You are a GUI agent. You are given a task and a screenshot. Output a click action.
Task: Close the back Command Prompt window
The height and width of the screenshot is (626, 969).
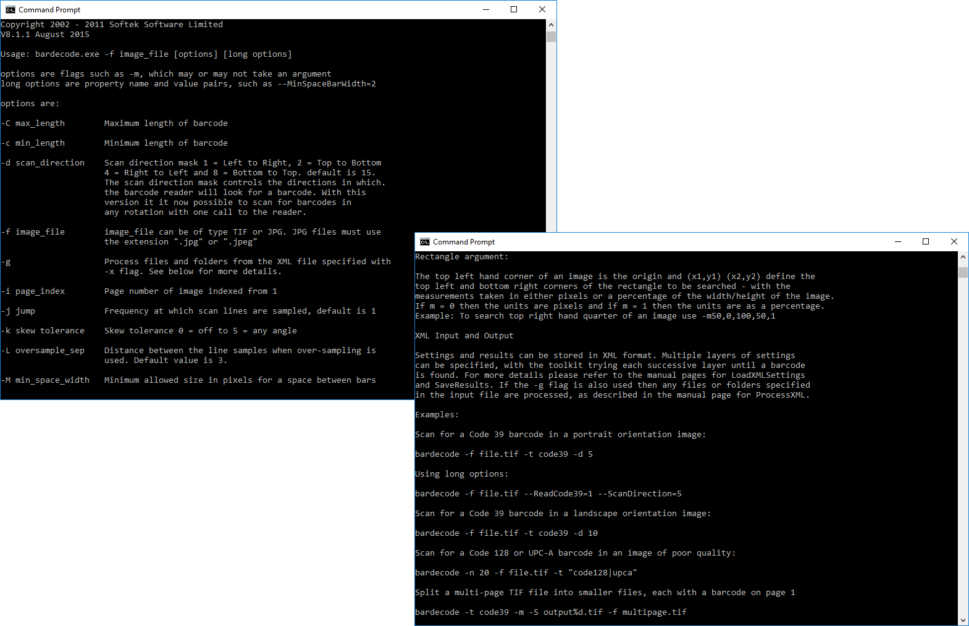tap(542, 9)
